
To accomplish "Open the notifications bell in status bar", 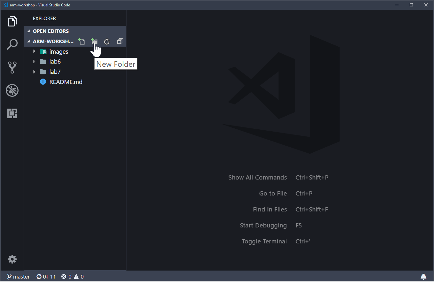I will (x=423, y=277).
